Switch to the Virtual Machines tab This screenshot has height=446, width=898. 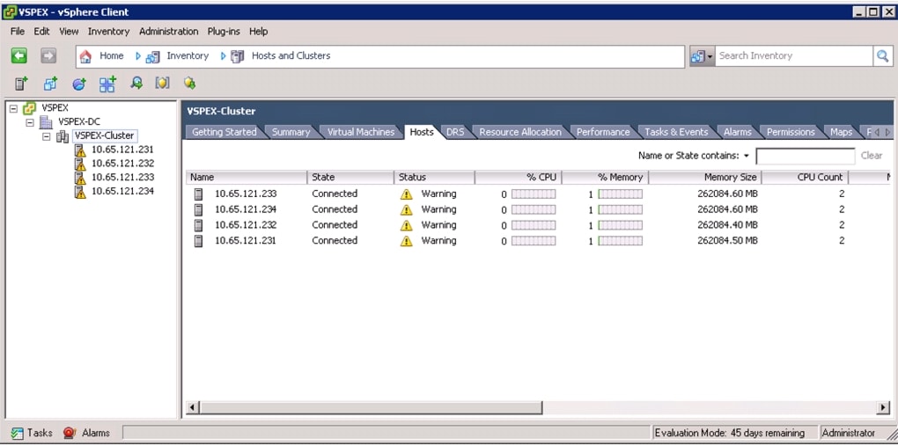coord(361,132)
